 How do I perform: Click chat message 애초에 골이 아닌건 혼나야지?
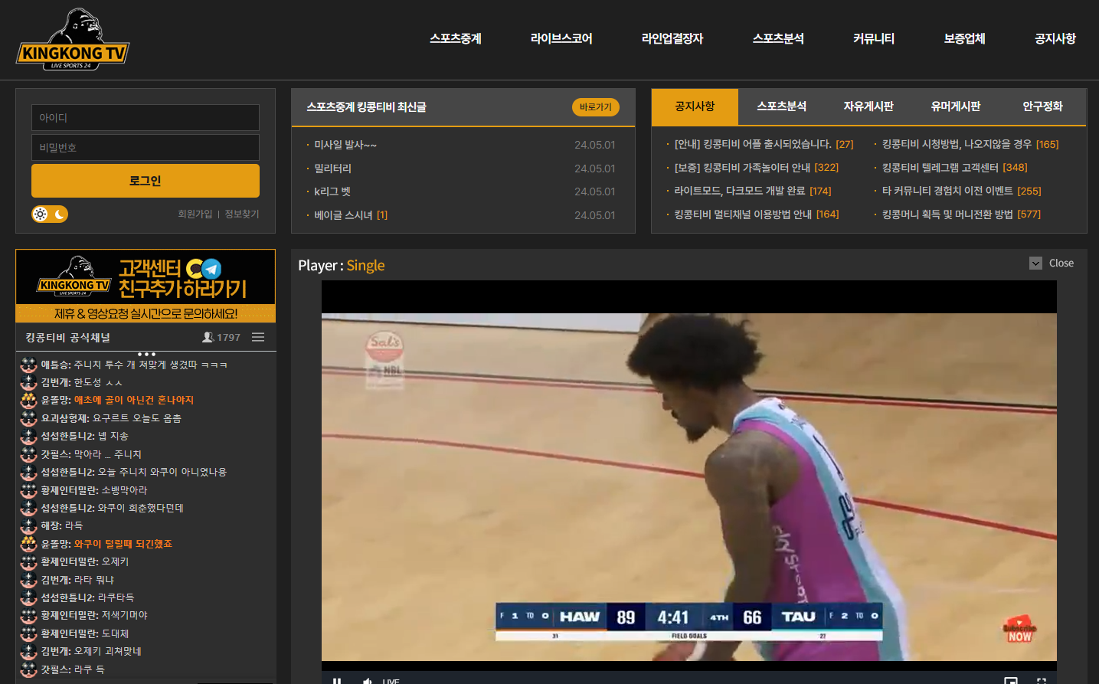134,400
